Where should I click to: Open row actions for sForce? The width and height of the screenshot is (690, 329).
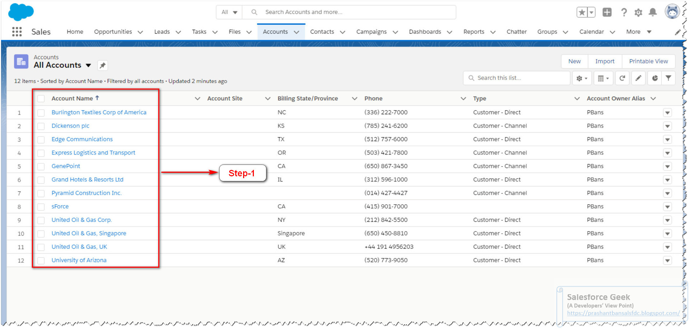[667, 207]
